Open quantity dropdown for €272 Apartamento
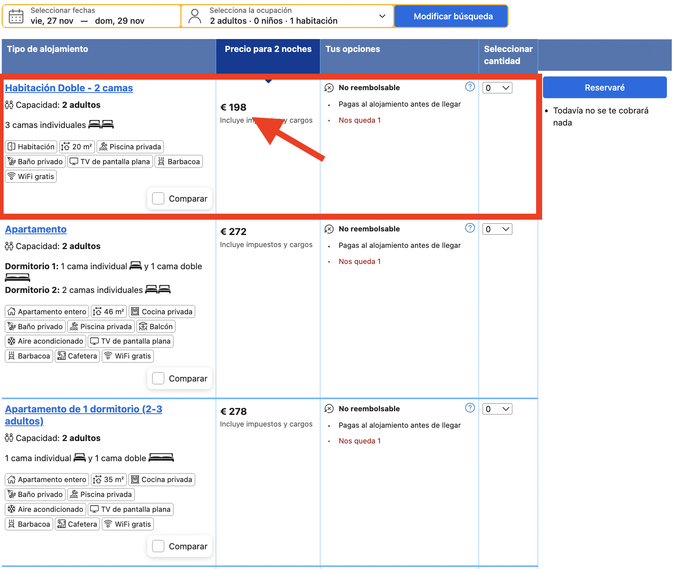 coord(497,229)
